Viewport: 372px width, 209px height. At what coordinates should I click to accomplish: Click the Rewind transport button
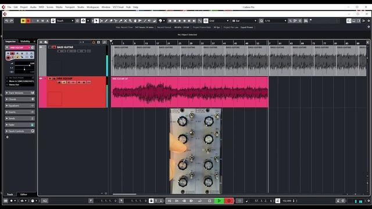click(x=184, y=201)
